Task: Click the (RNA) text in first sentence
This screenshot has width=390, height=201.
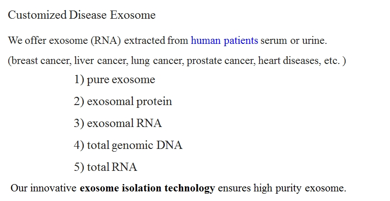Action: point(106,41)
